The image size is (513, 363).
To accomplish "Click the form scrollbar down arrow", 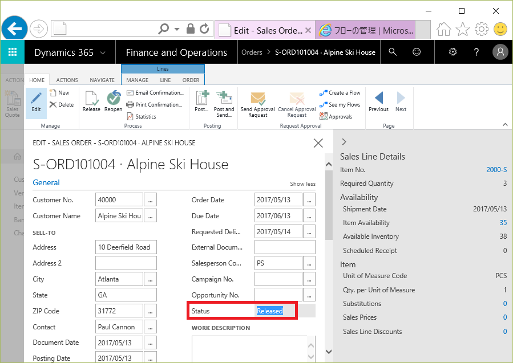I will pos(329,352).
